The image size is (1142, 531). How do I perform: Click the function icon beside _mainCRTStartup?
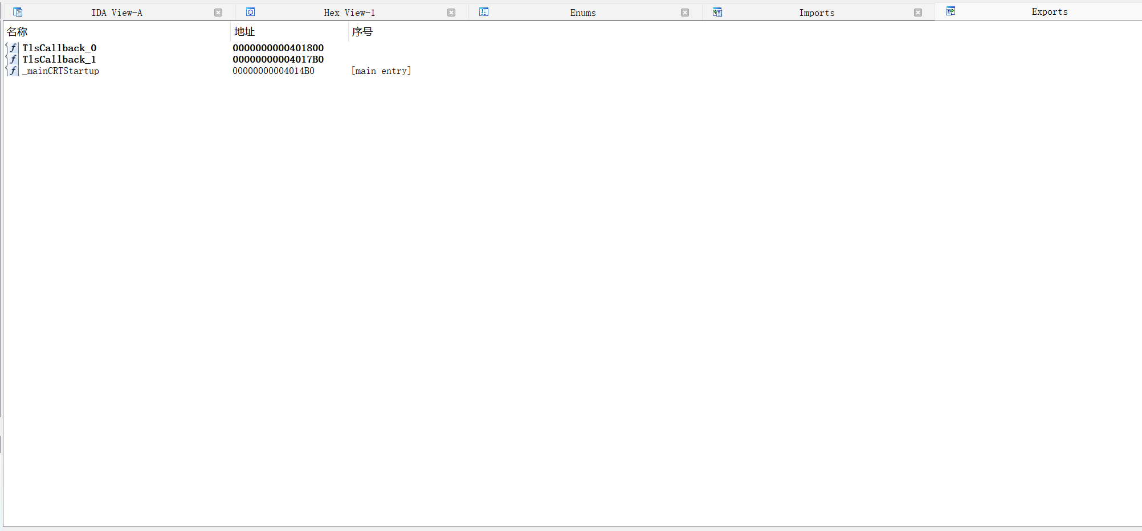click(13, 71)
